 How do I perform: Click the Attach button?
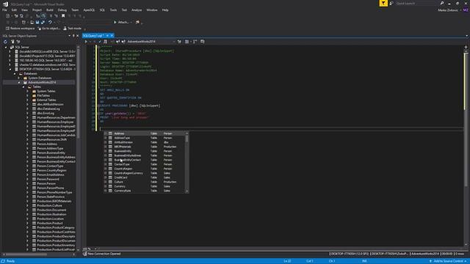(x=121, y=22)
